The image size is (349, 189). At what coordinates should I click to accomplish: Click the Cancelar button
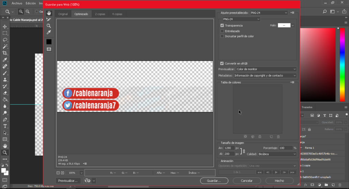click(247, 181)
